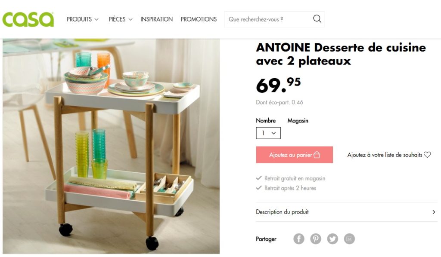Open the INSPIRATION menu item
The image size is (441, 257).
[x=157, y=19]
